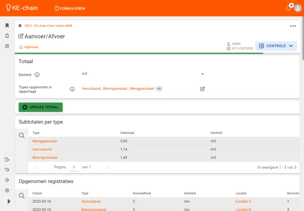Open the Algemeen category link

point(31,47)
